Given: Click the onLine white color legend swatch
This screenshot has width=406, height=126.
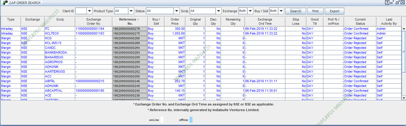Looking at the screenshot, I should click(x=162, y=120).
